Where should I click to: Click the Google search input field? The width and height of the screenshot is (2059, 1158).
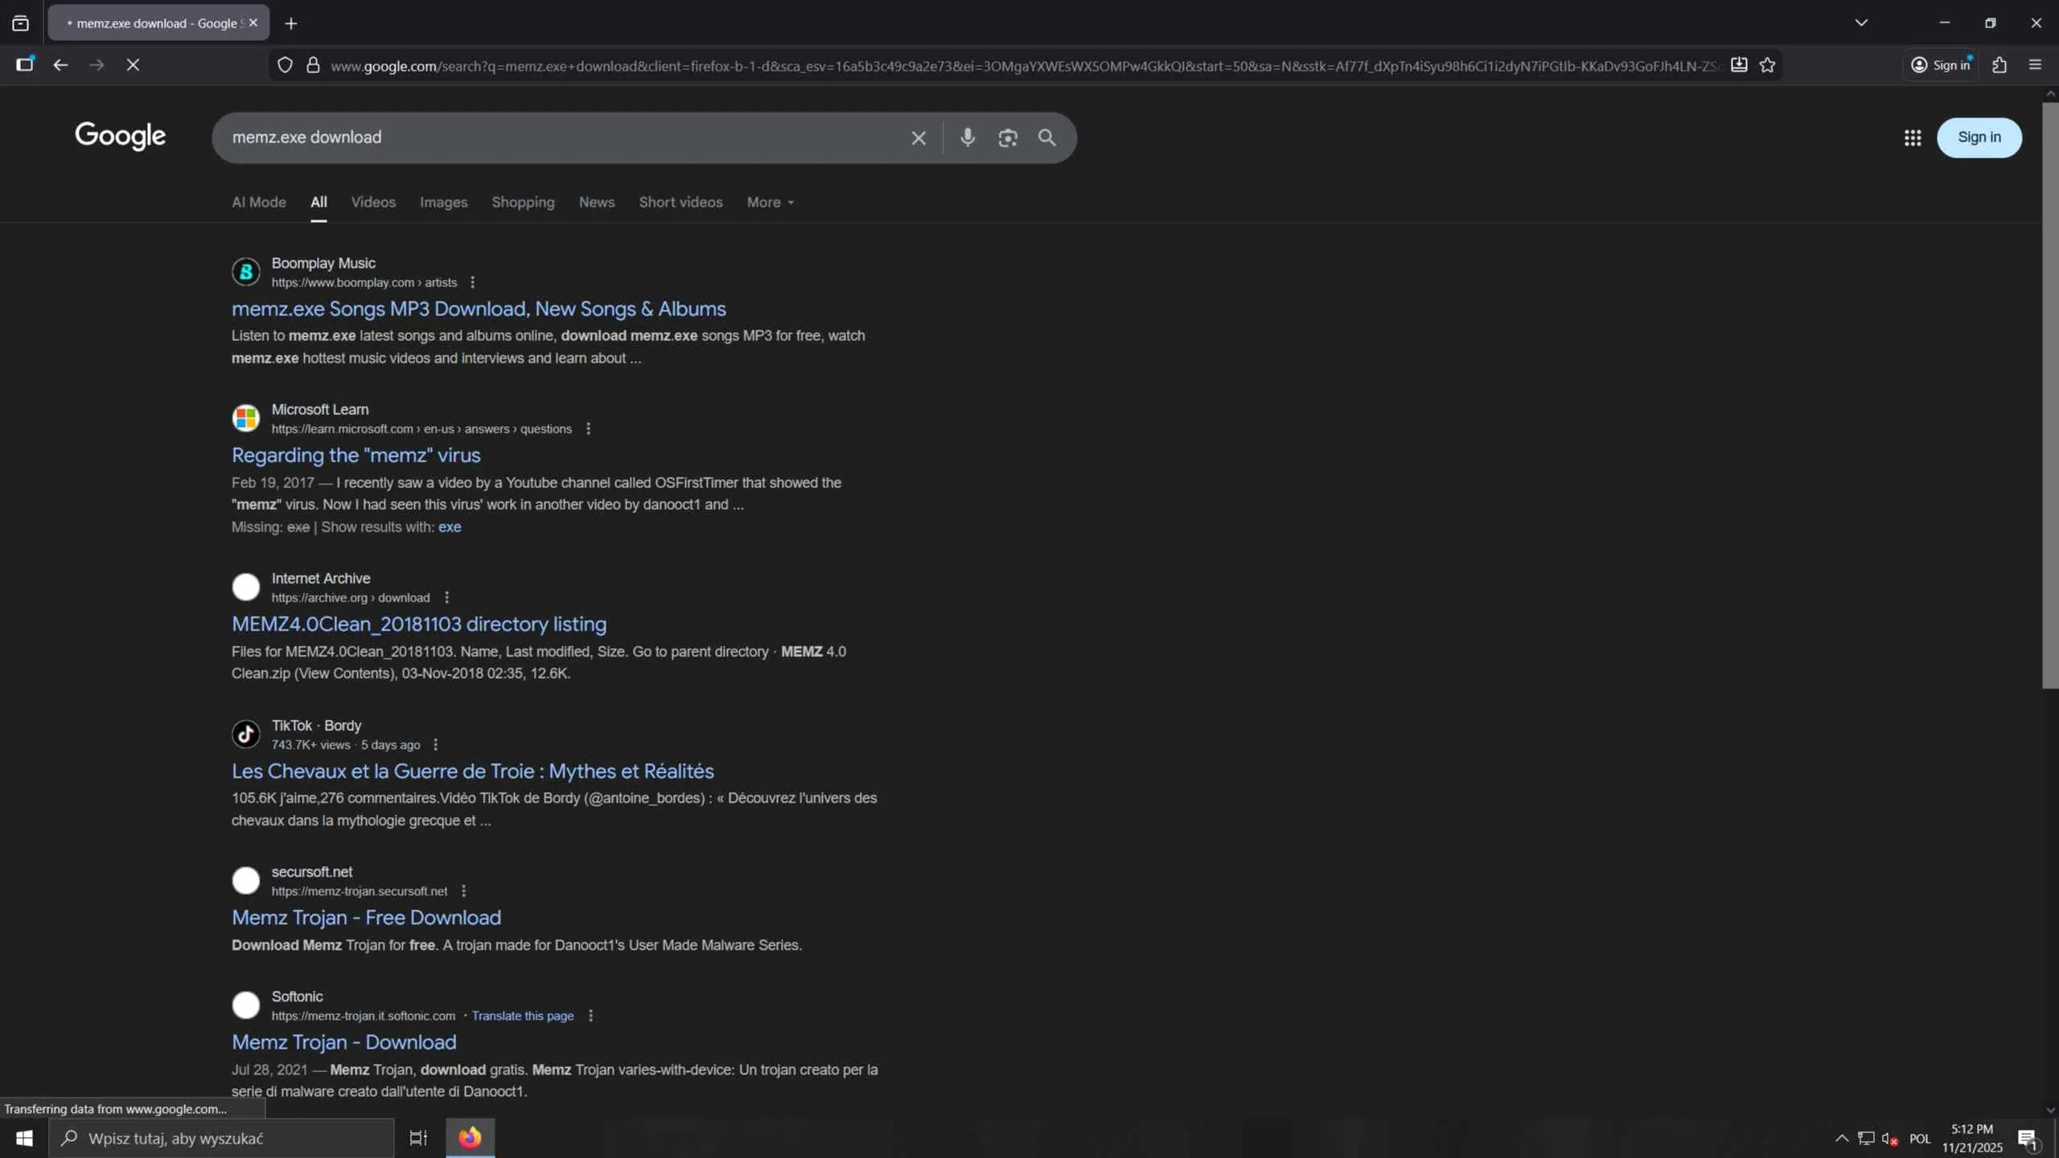pyautogui.click(x=563, y=138)
